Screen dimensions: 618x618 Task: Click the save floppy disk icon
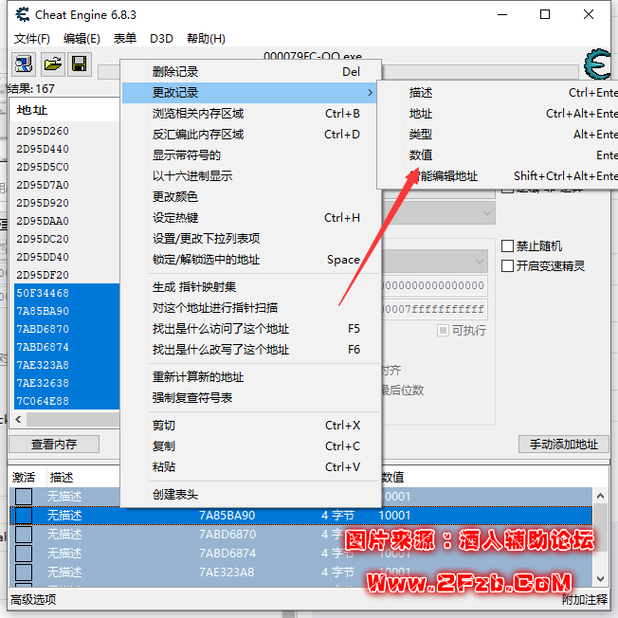click(x=80, y=64)
